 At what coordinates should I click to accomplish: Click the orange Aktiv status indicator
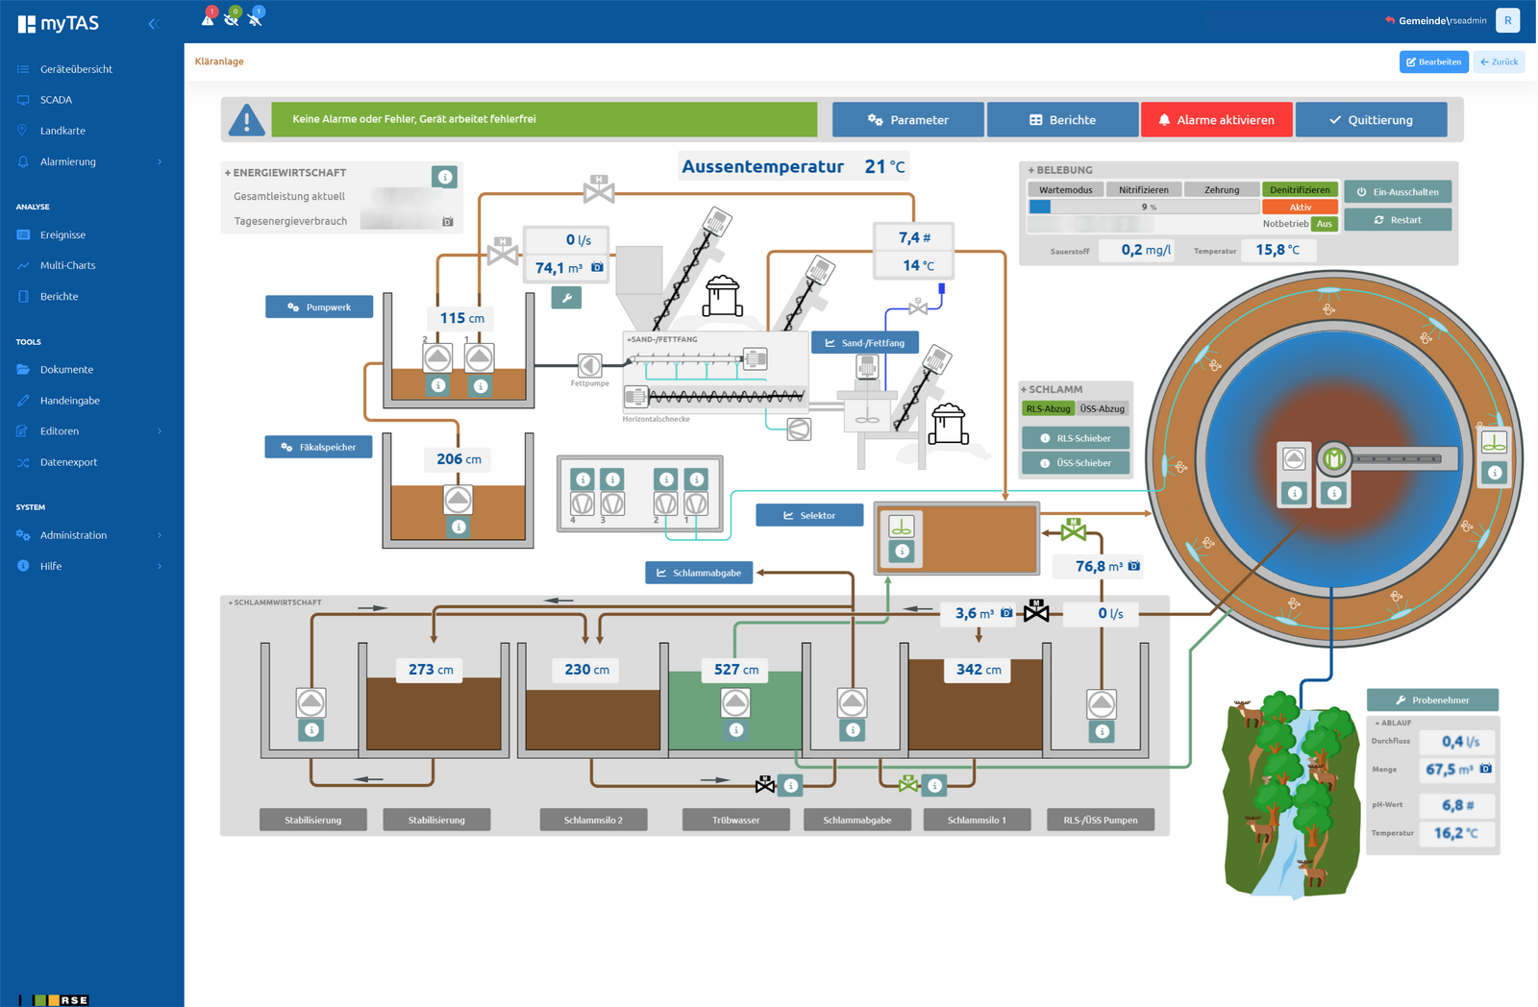point(1300,207)
